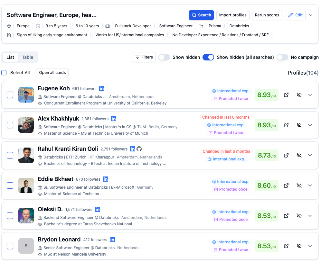The image size is (321, 262).
Task: Disable Show hidden (all searches) toggle
Action: point(208,57)
